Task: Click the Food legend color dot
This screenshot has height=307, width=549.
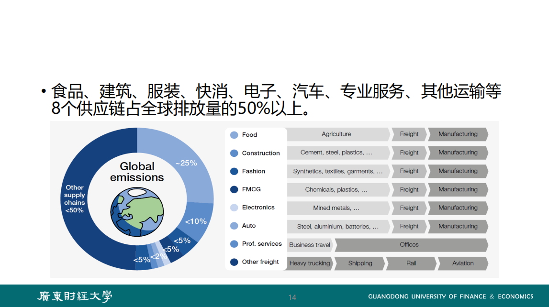Action: (234, 135)
